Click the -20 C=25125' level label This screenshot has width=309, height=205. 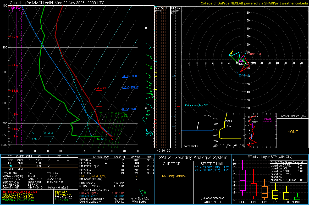point(130,87)
